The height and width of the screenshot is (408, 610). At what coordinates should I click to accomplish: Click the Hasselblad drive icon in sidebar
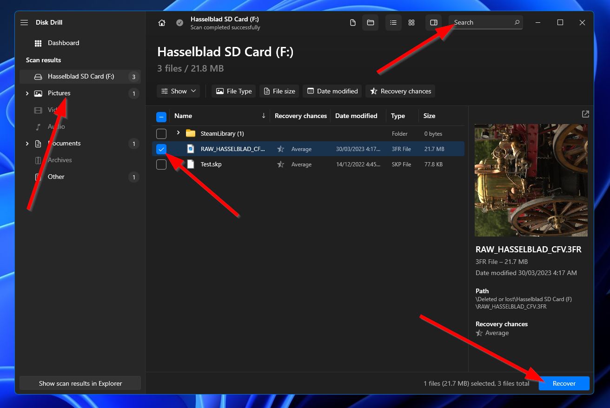pos(38,77)
